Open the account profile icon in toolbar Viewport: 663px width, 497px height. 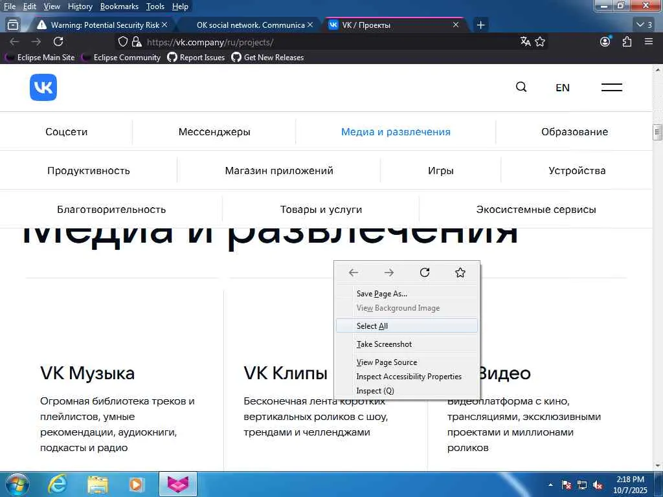click(605, 41)
